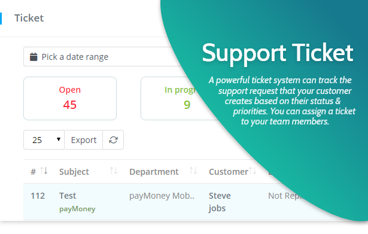Viewport: 368px width, 234px height.
Task: Click the Ticket page heading
Action: pos(29,18)
